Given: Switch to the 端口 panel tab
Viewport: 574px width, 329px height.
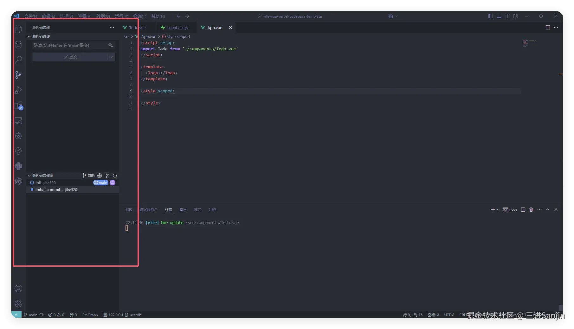Looking at the screenshot, I should coord(198,210).
